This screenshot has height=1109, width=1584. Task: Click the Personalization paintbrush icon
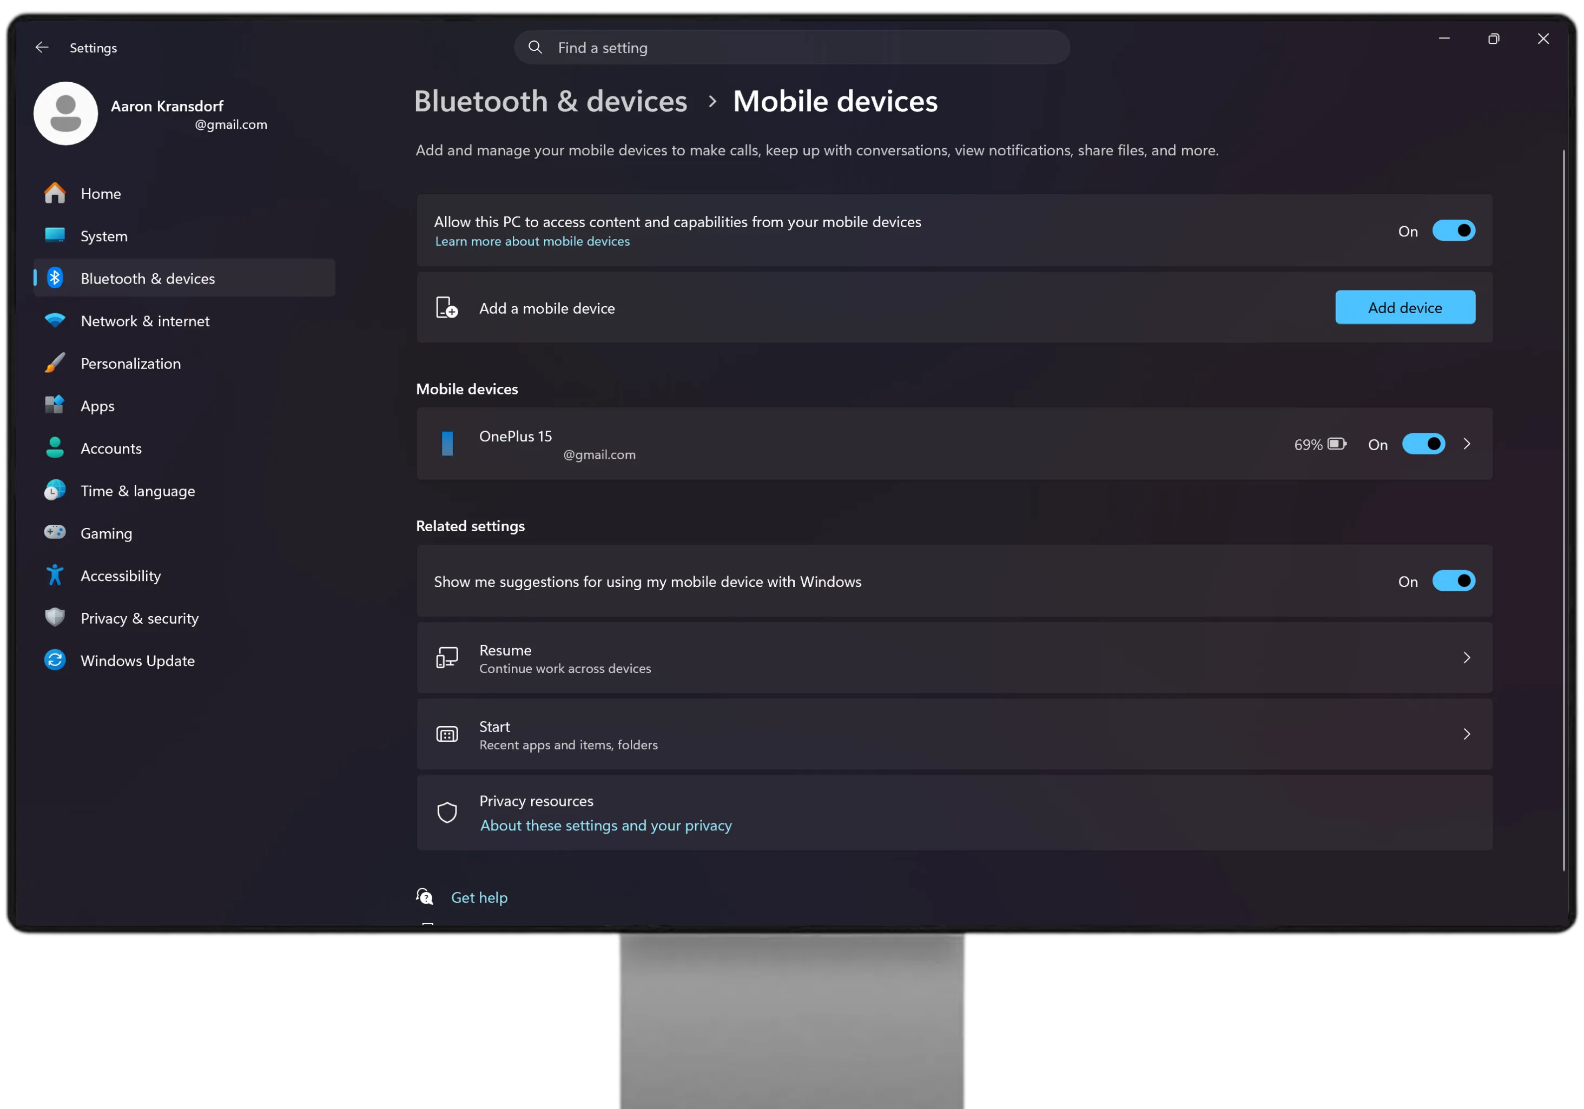(x=55, y=363)
